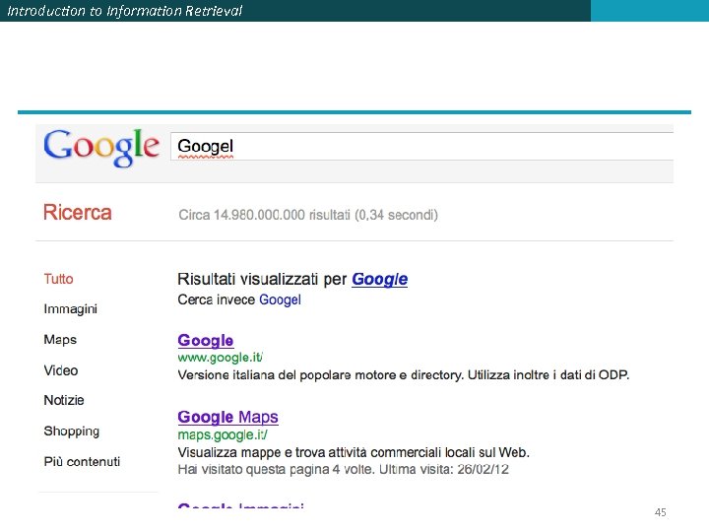Switch to Maps results
This screenshot has width=709, height=532.
60,340
